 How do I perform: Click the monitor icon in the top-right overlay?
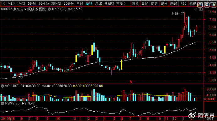(207, 5)
